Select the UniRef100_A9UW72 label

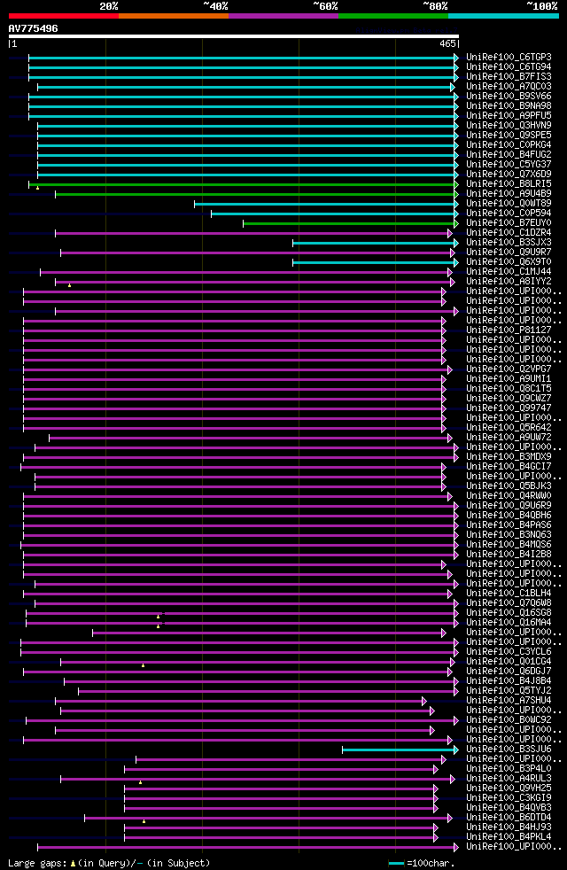coord(509,438)
